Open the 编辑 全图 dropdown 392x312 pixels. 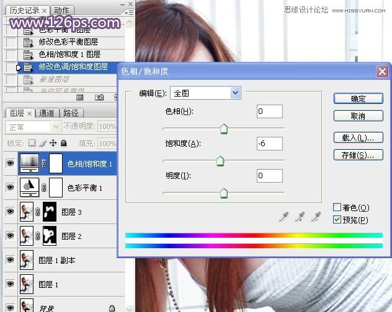205,93
